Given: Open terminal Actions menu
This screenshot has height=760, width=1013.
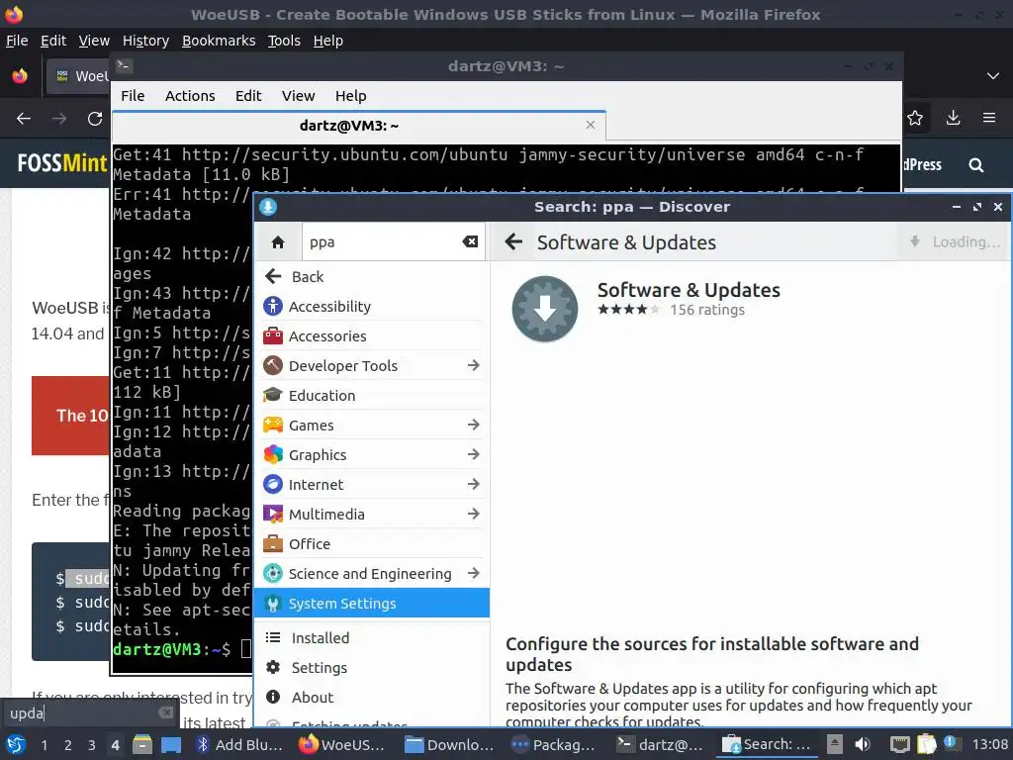Looking at the screenshot, I should click(190, 96).
